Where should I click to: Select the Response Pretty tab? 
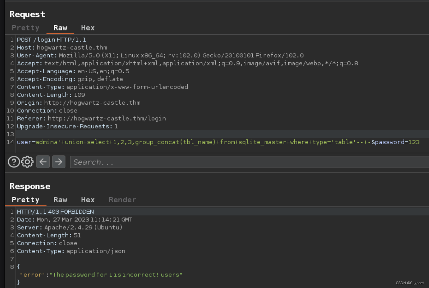pos(25,200)
